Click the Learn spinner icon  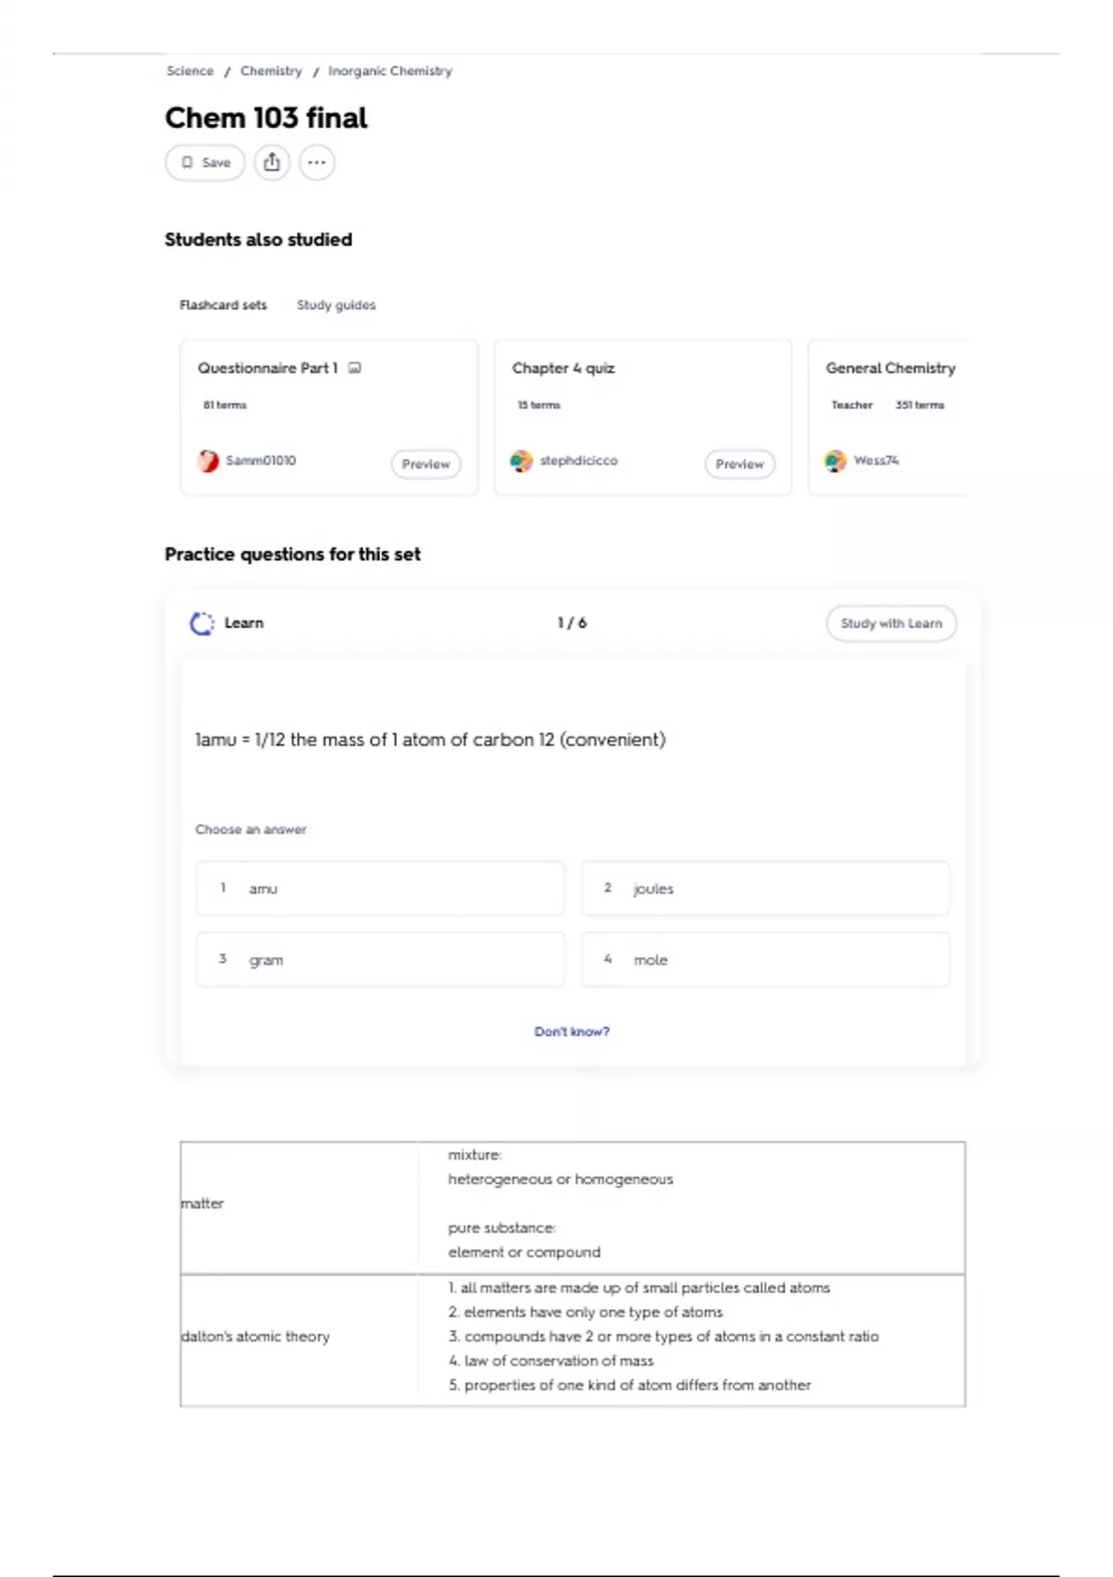(x=201, y=623)
